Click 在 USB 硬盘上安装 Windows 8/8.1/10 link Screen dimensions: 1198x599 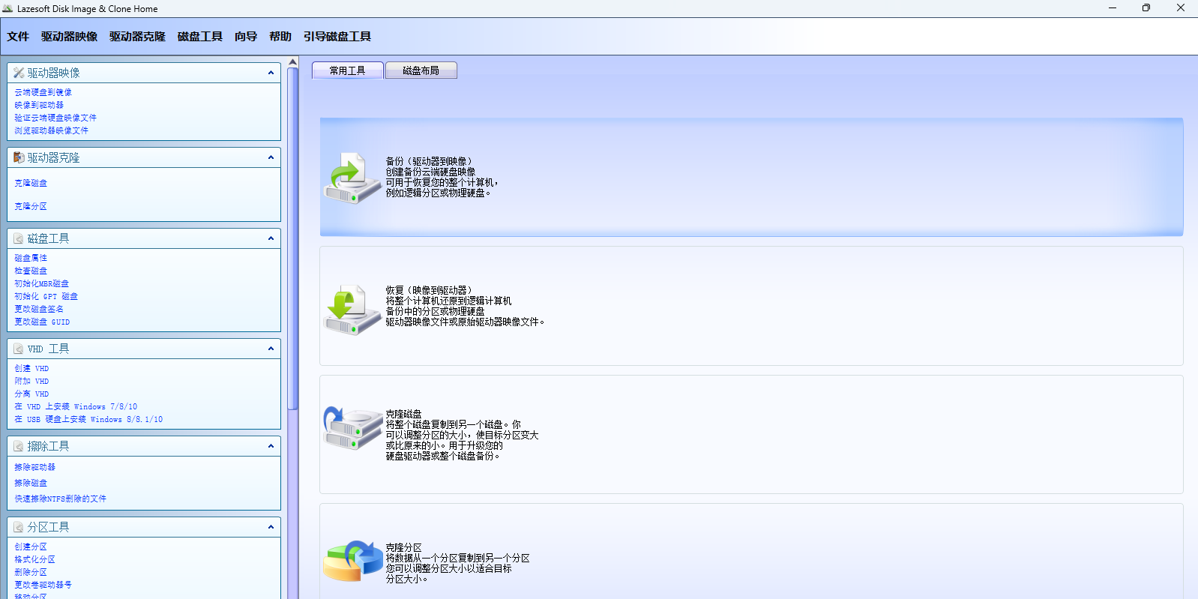[88, 419]
